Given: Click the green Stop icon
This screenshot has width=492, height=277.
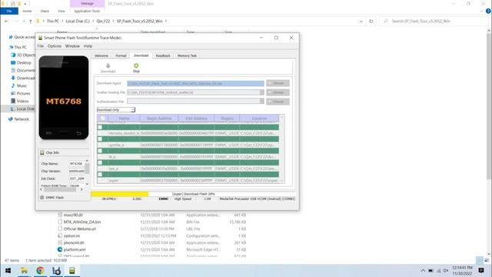Looking at the screenshot, I should tap(136, 65).
